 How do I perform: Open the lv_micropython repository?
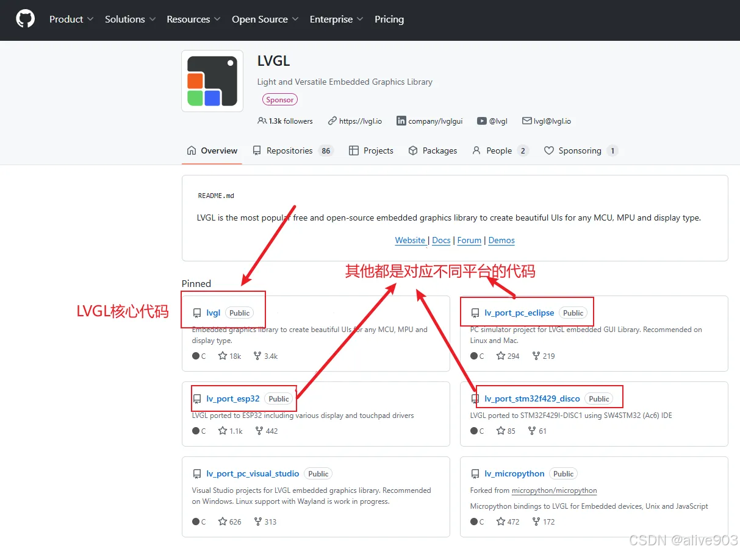(514, 473)
